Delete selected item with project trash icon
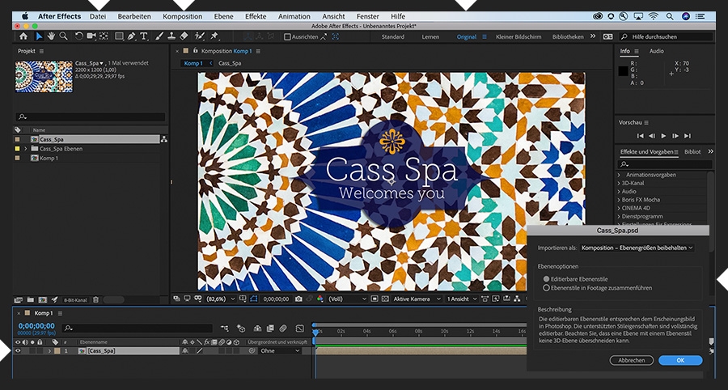The width and height of the screenshot is (728, 390). [x=95, y=299]
